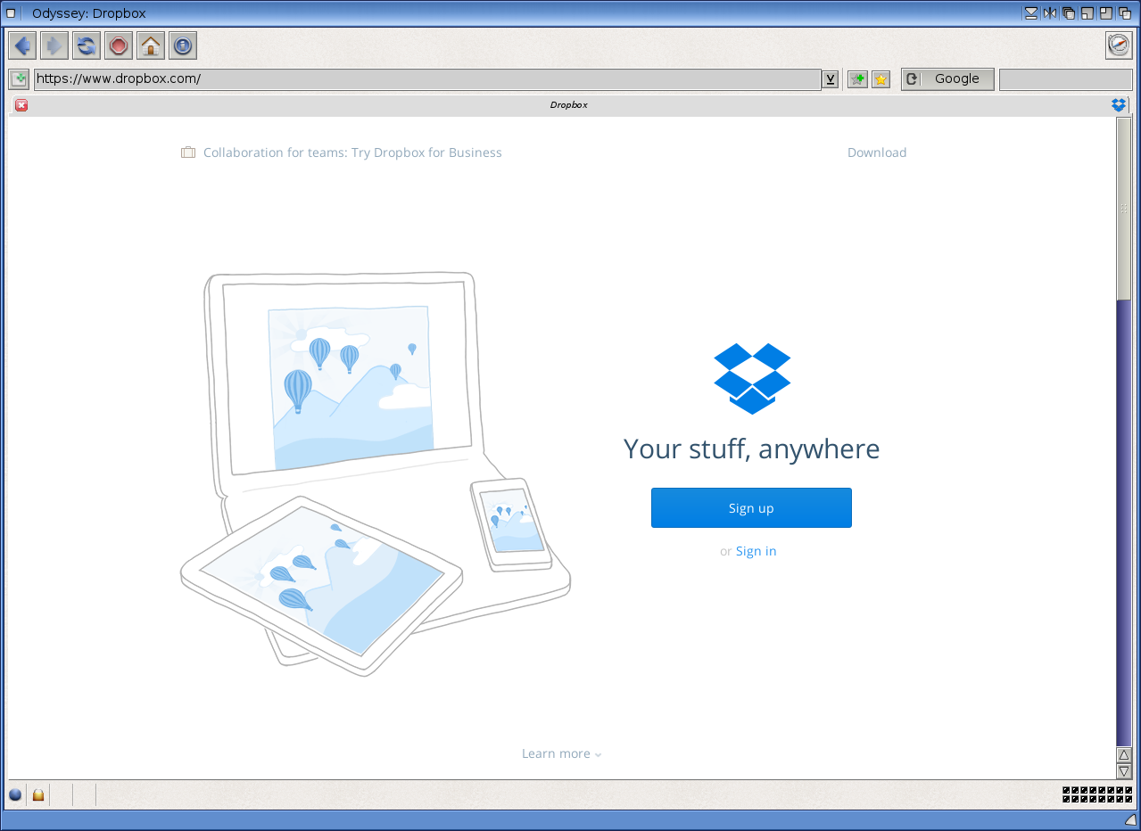Click the window close gadget in title bar
Screen dimensions: 1141x831
[x=12, y=12]
